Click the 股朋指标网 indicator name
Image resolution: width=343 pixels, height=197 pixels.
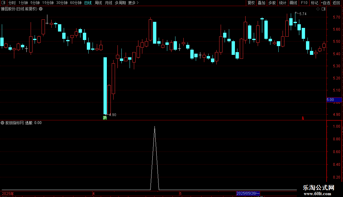15,123
